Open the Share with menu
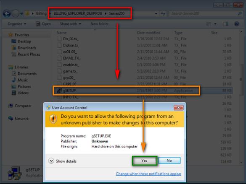This screenshot has width=246, height=184. click(70, 24)
